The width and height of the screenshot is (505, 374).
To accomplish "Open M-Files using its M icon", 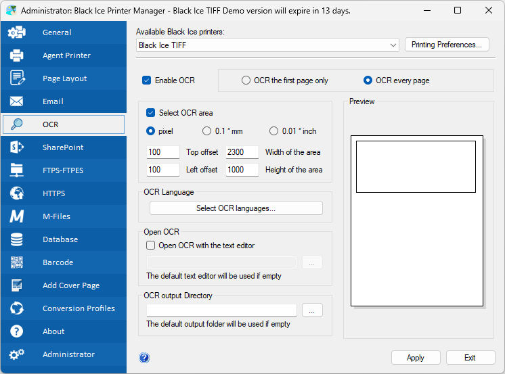I will coord(17,216).
